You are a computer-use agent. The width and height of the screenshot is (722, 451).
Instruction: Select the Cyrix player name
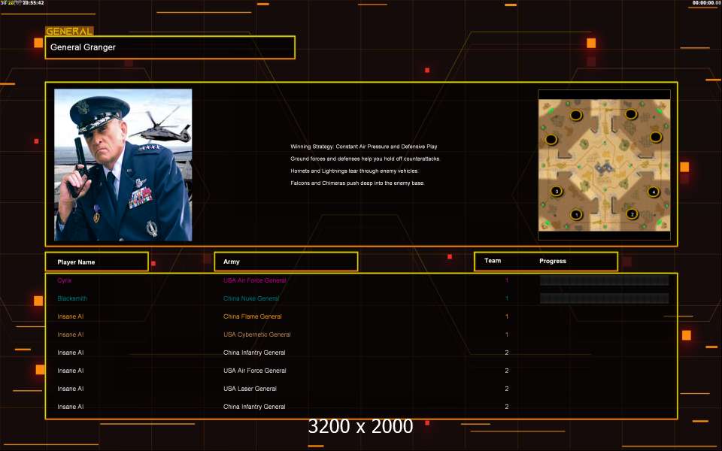point(65,280)
